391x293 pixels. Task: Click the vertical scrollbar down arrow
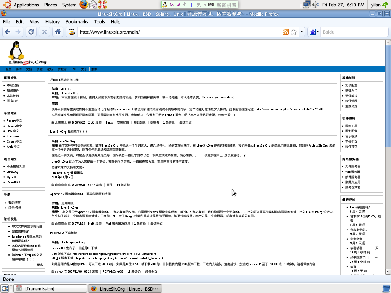tap(388, 272)
